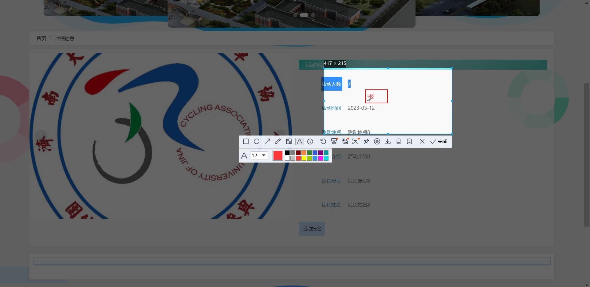Viewport: 590px width, 287px height.
Task: Click the scrollbar down arrow
Action: pyautogui.click(x=587, y=285)
